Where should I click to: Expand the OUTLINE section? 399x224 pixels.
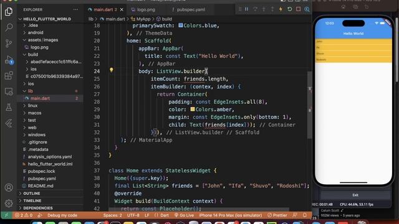[x=32, y=194]
